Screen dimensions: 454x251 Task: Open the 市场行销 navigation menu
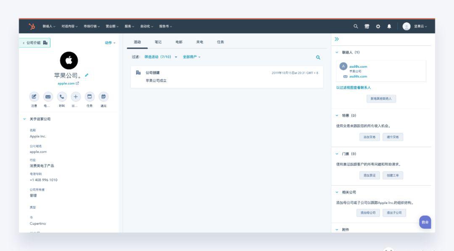pyautogui.click(x=92, y=26)
